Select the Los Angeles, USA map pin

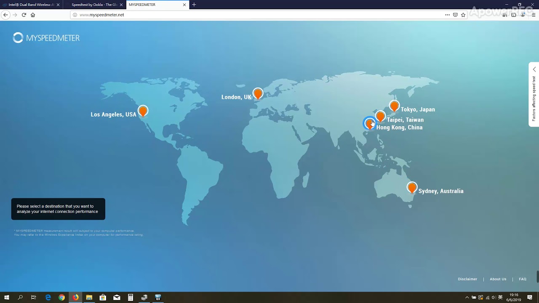[x=143, y=111]
